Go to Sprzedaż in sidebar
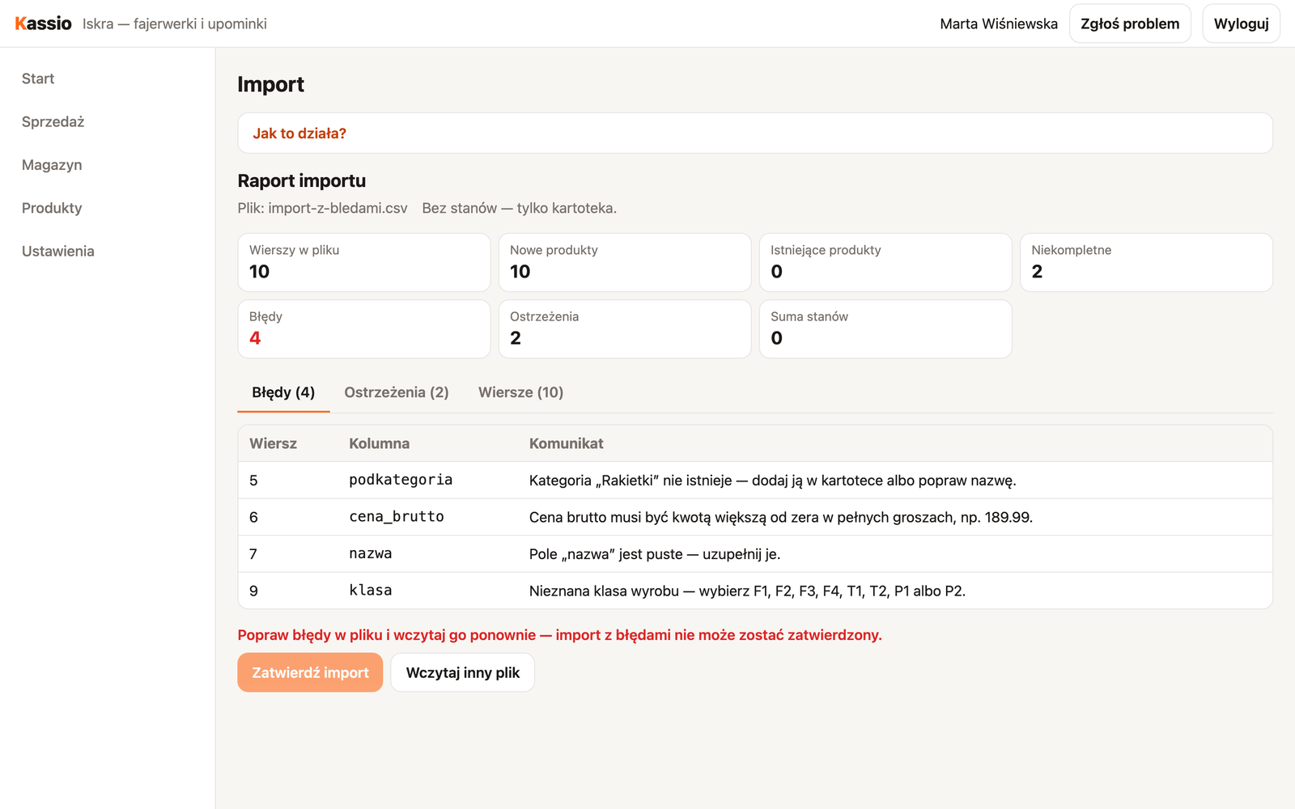The width and height of the screenshot is (1295, 809). click(53, 121)
